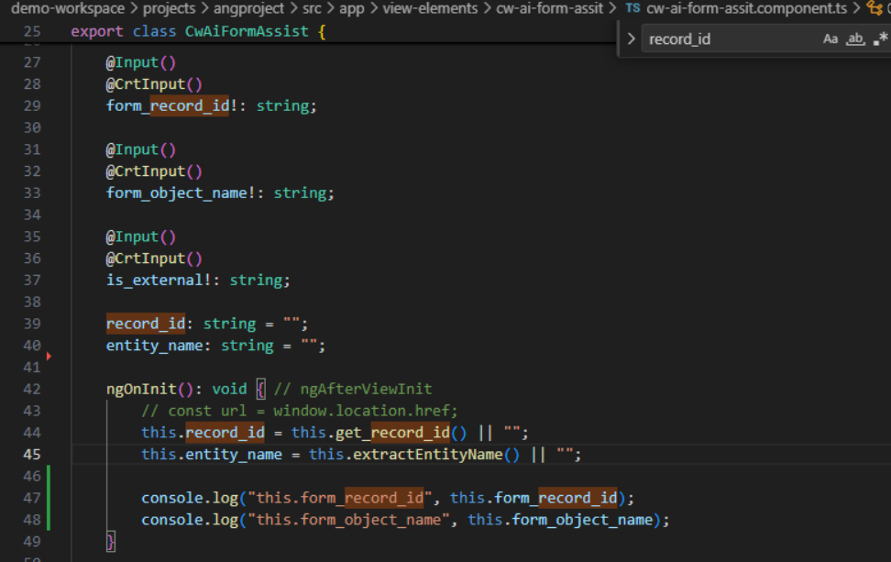Toggle Match Whole Word option
The height and width of the screenshot is (562, 891).
point(855,39)
